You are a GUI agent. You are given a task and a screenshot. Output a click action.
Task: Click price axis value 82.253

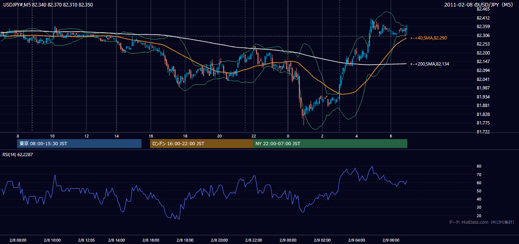click(x=483, y=44)
